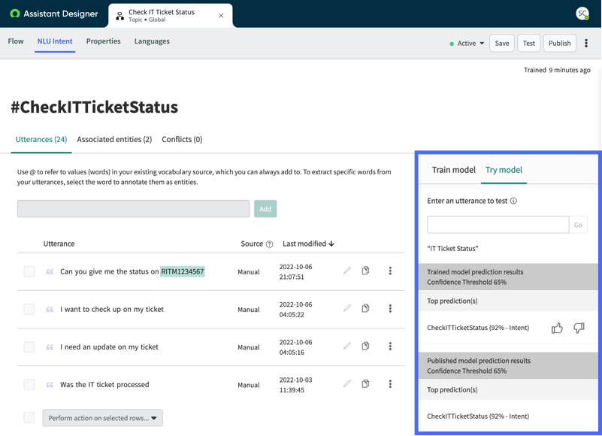Click the '2022-10-03 11:39:45' timestamp
Image resolution: width=602 pixels, height=436 pixels.
[x=295, y=385]
